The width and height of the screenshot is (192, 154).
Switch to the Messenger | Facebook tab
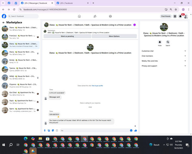click(36, 3)
